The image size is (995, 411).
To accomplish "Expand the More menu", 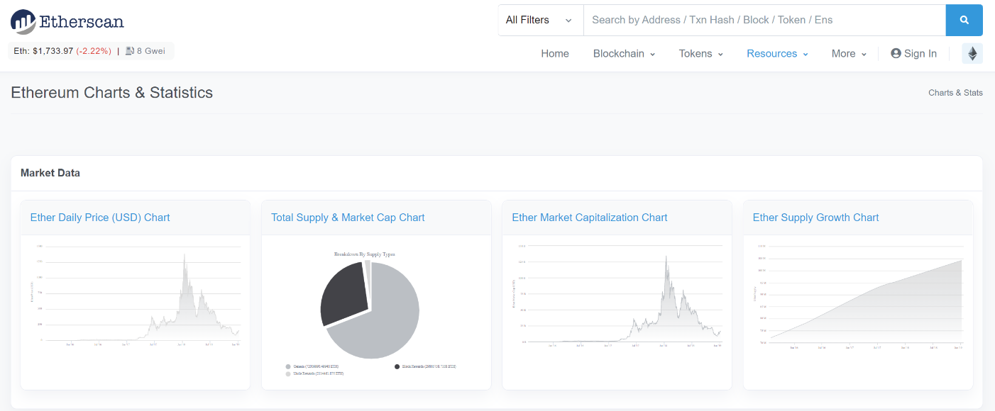I will click(849, 54).
